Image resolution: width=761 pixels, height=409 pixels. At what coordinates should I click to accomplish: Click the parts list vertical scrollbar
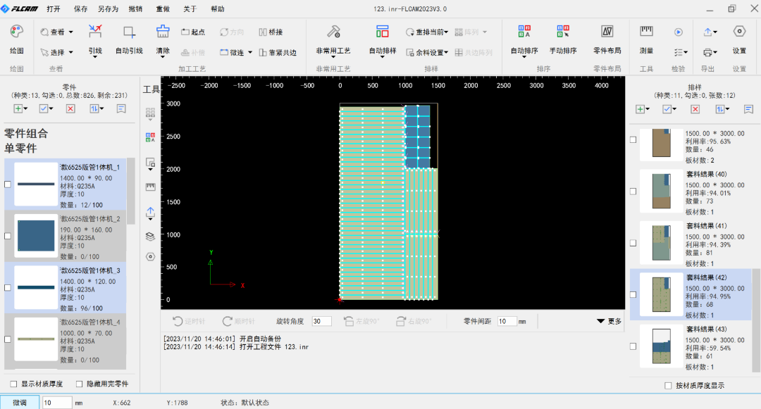point(130,191)
